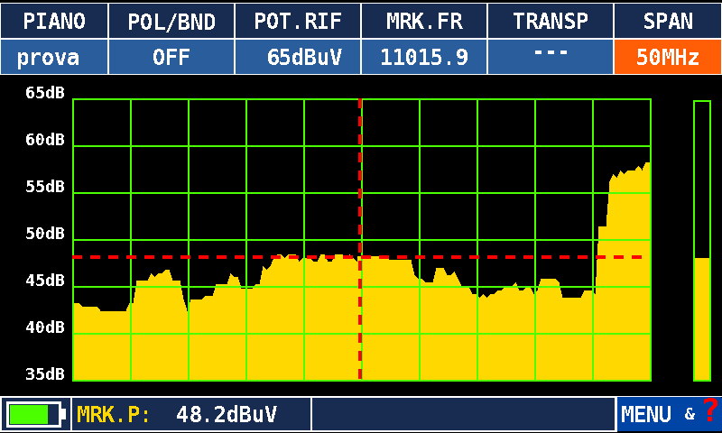
Task: Select the TRANSP header cell
Action: (551, 21)
